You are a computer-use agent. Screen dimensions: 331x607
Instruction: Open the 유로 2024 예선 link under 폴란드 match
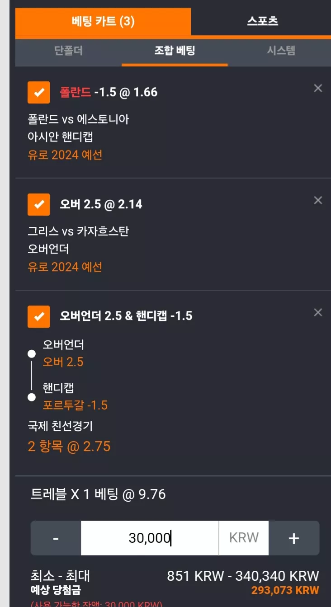(65, 155)
